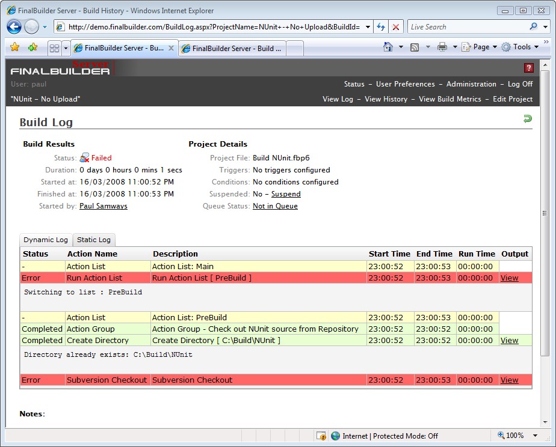Expand the address bar history dropdown
556x447 pixels.
(368, 27)
